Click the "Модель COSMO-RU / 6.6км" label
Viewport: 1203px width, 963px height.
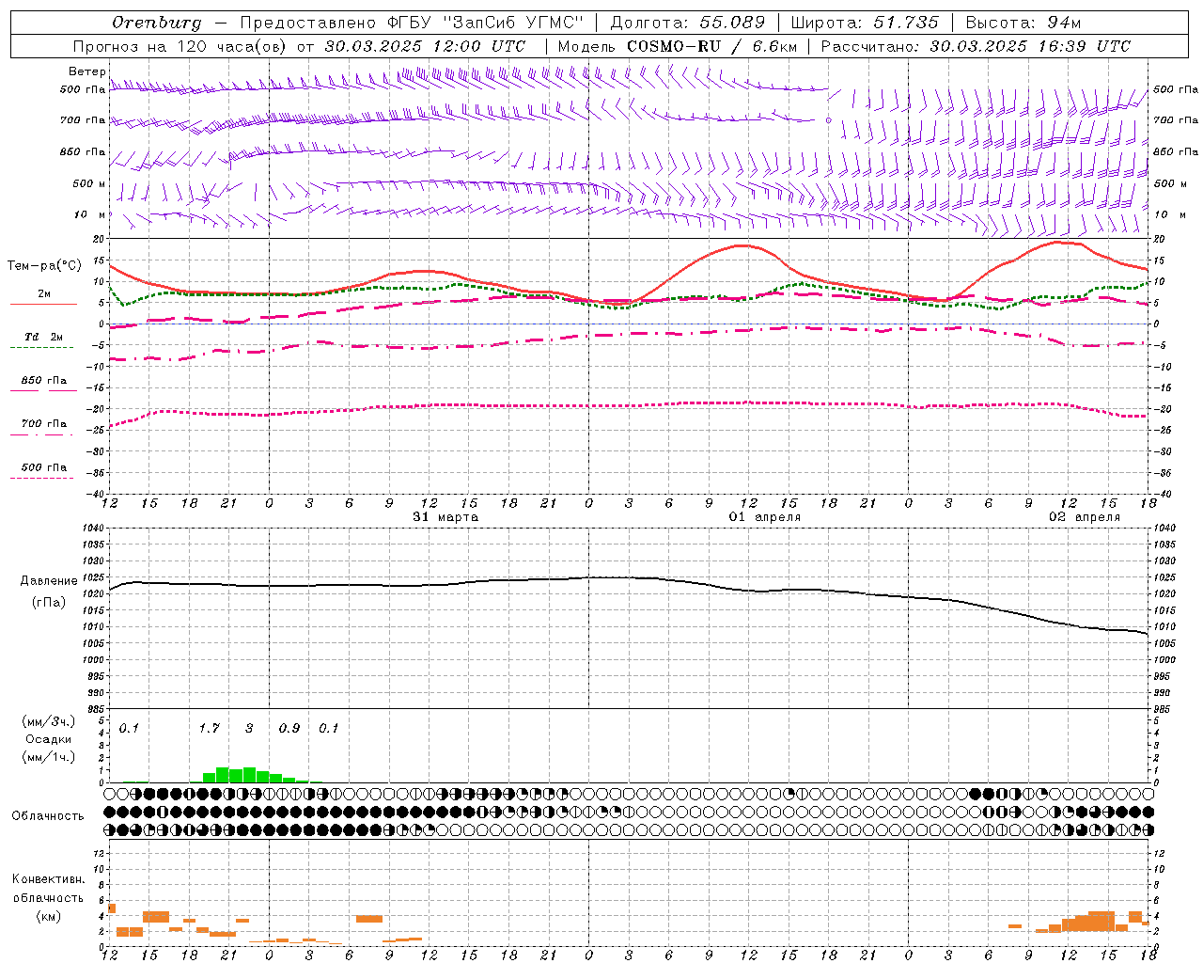coord(677,46)
